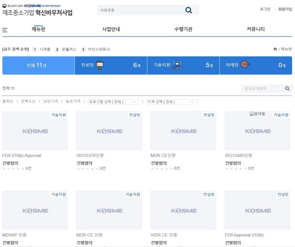Open the 사업안내 menu
This screenshot has width=295, height=247.
pyautogui.click(x=111, y=30)
